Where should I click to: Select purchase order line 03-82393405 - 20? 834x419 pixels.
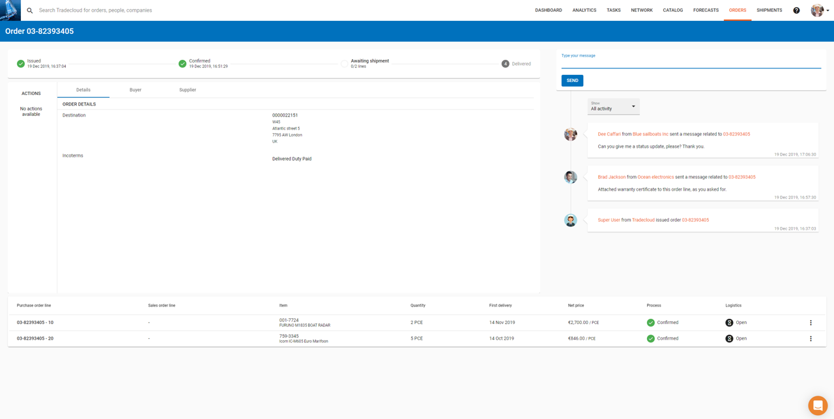click(x=35, y=339)
